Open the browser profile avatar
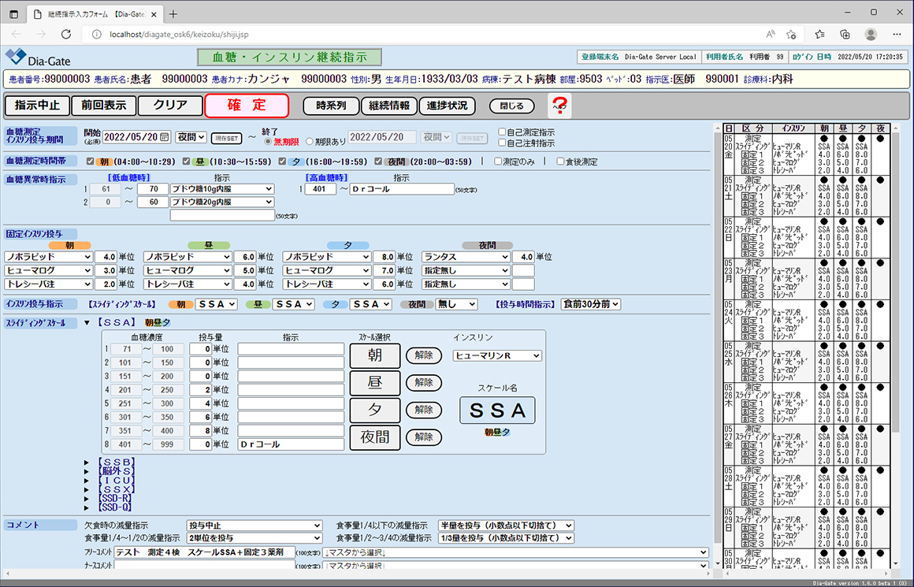 click(x=871, y=35)
